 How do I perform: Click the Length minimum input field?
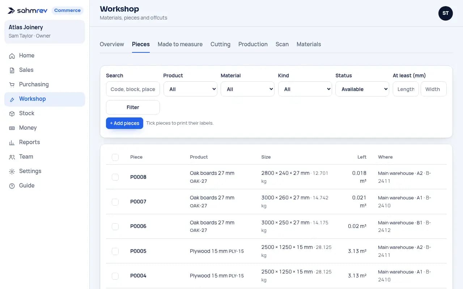pyautogui.click(x=406, y=89)
